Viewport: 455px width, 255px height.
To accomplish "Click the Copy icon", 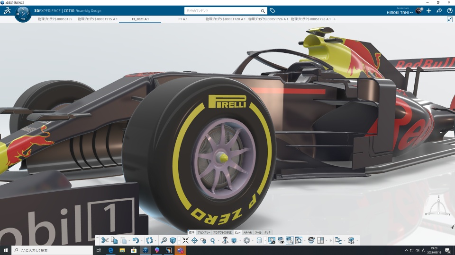I will (x=114, y=240).
